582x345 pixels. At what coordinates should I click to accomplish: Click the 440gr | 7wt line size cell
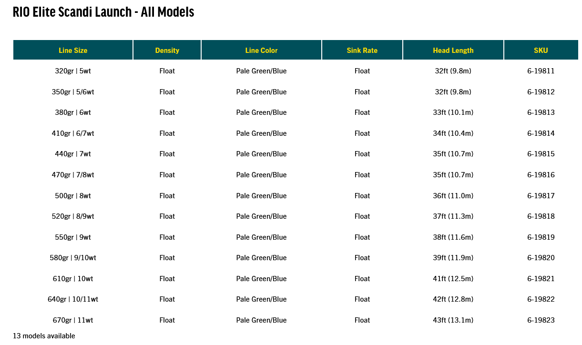click(x=73, y=154)
